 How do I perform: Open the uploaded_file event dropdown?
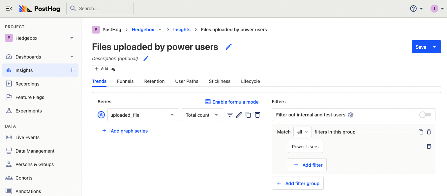pos(143,115)
